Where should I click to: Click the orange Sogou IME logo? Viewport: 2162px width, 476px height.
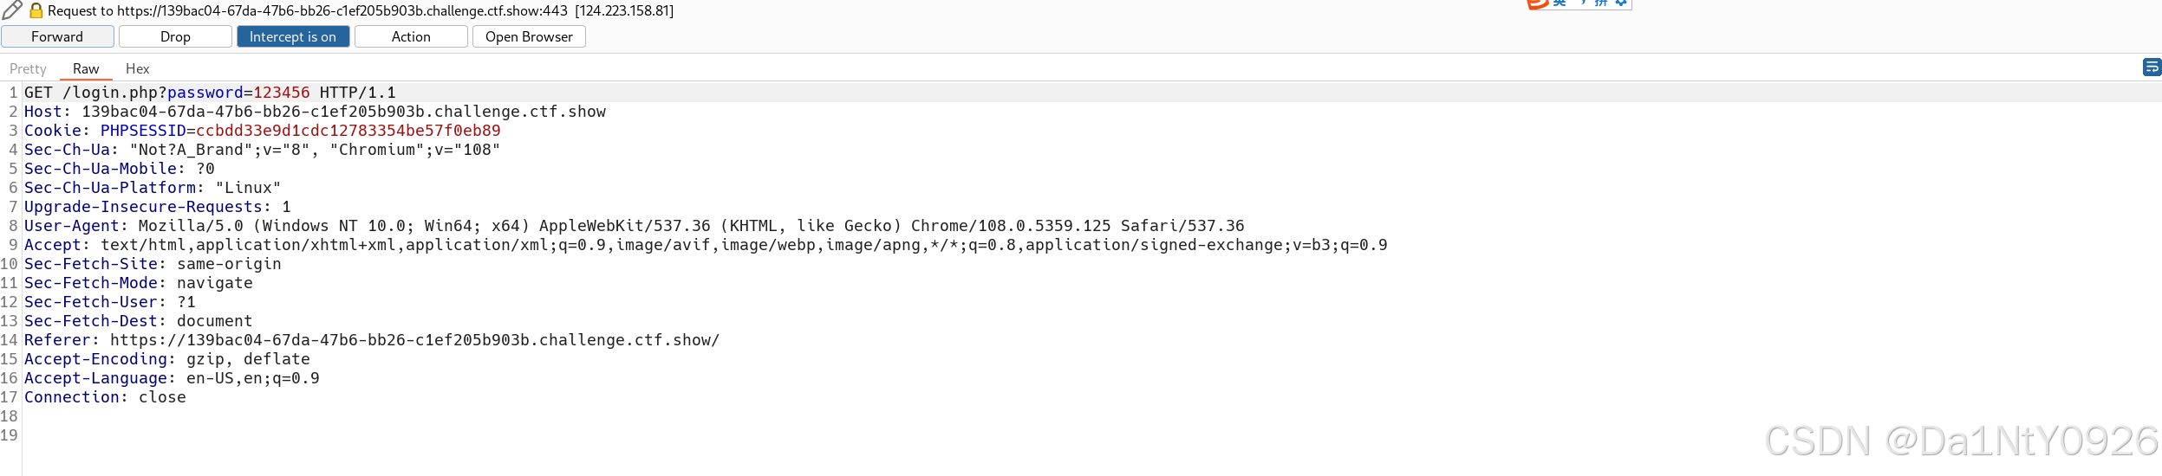1538,4
